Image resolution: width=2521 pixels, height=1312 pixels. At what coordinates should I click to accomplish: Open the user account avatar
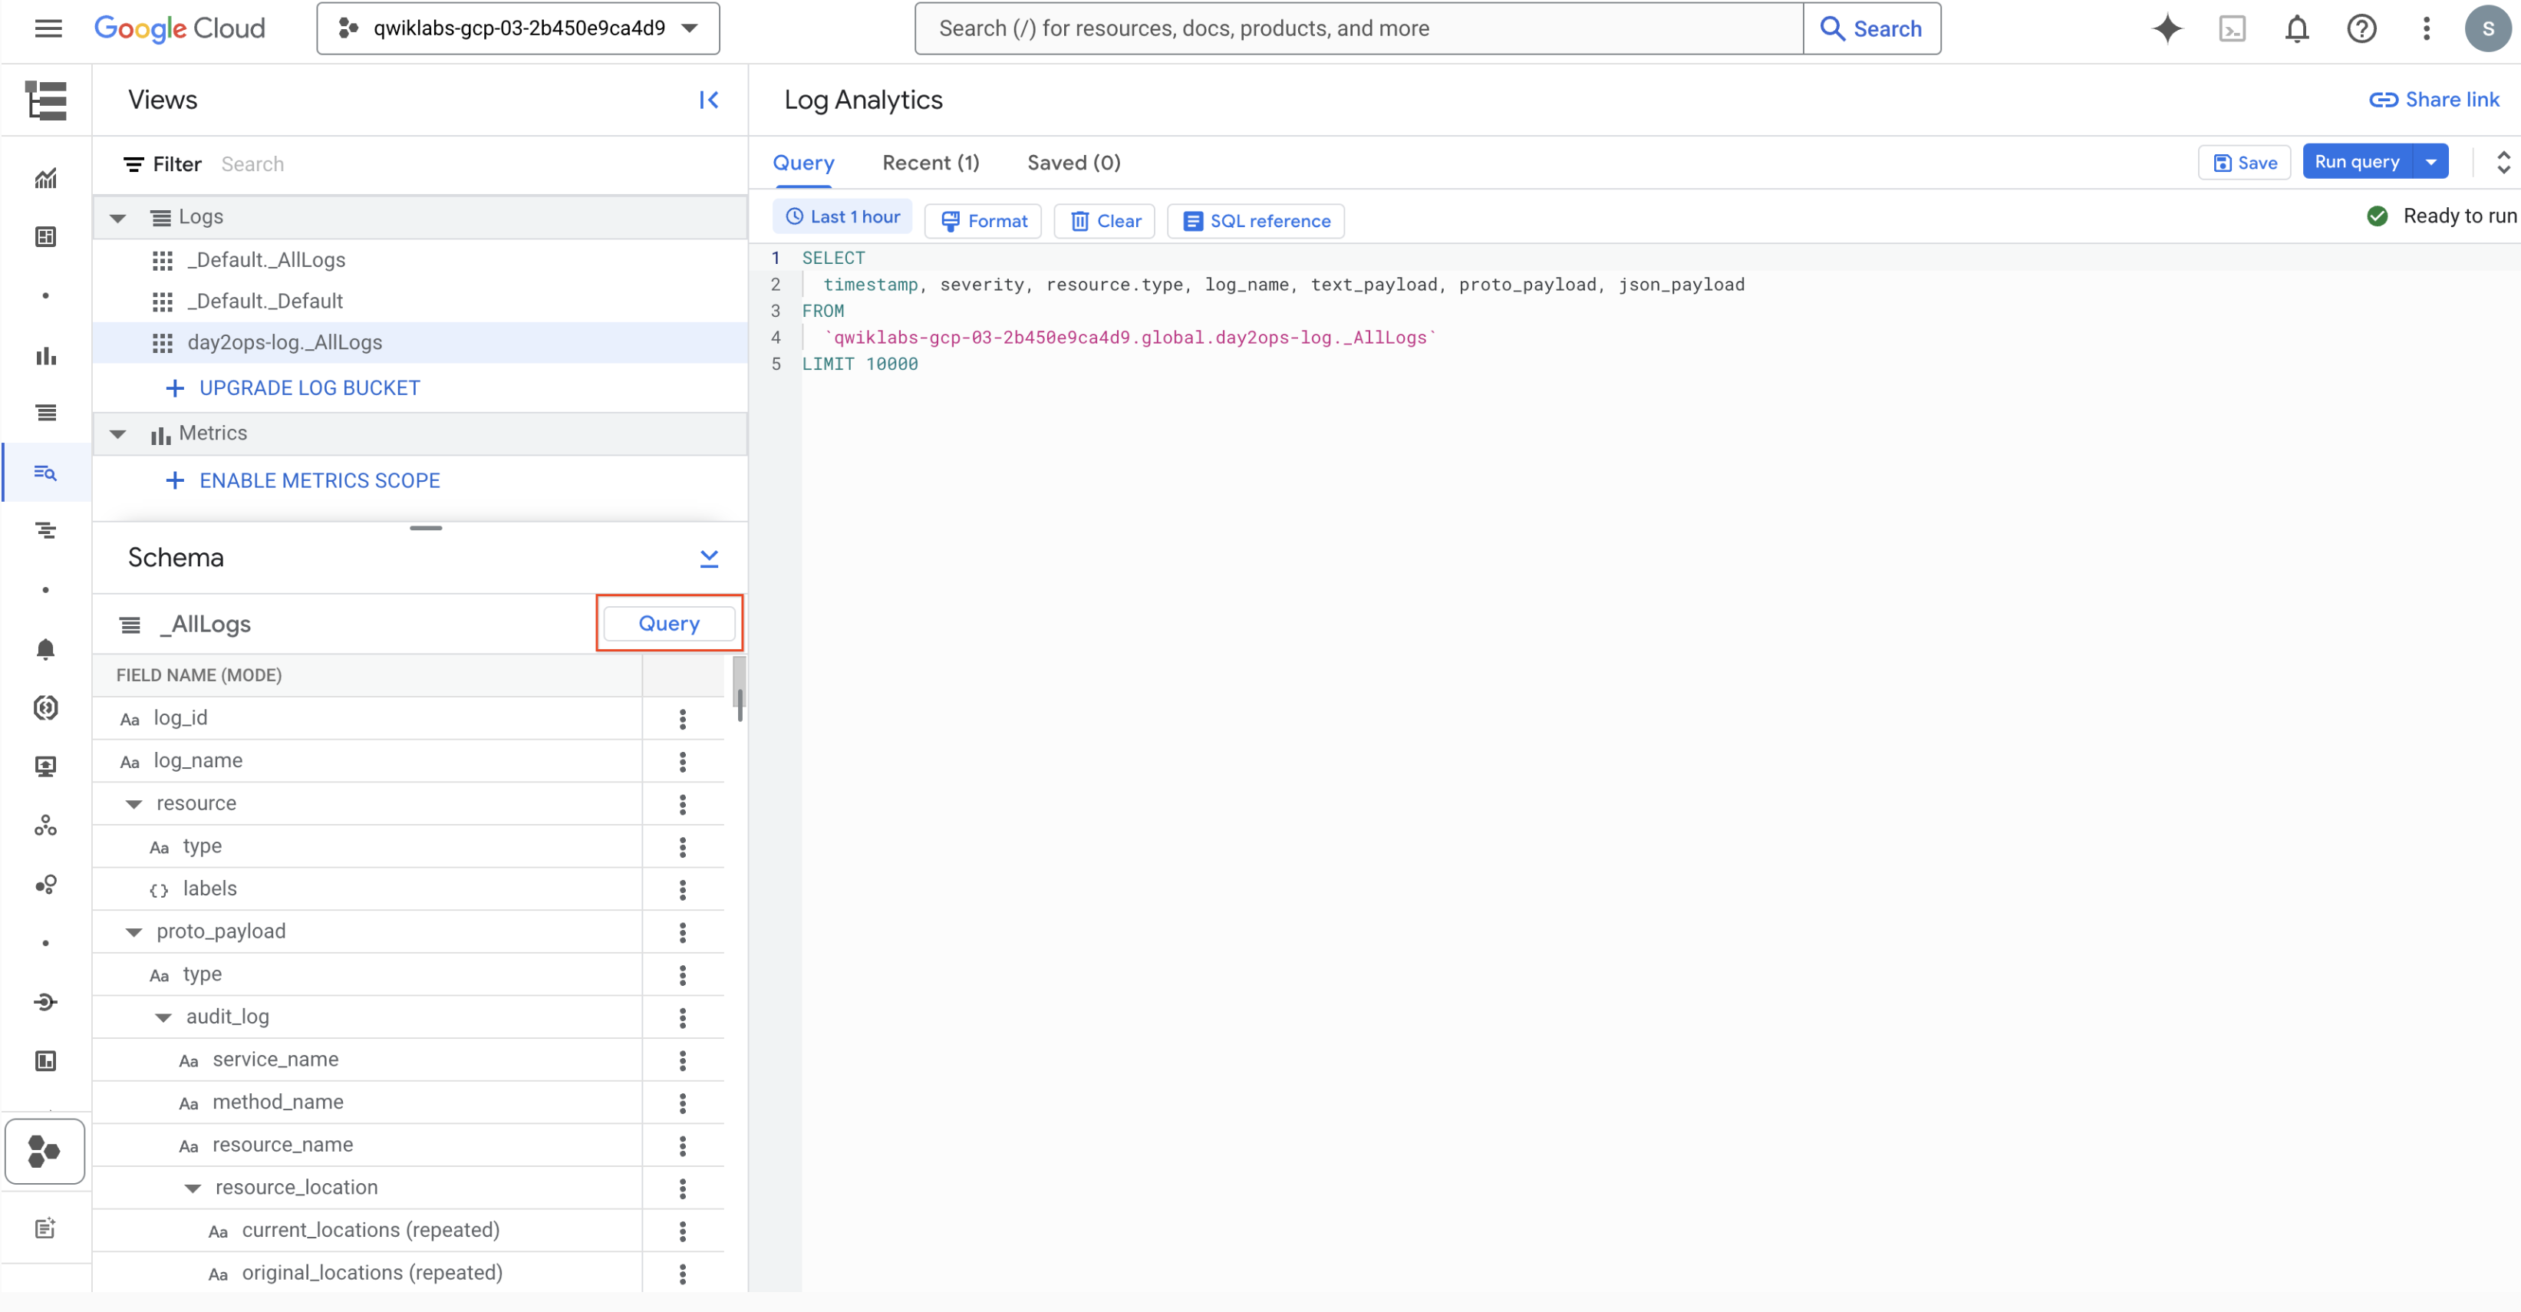(2488, 28)
